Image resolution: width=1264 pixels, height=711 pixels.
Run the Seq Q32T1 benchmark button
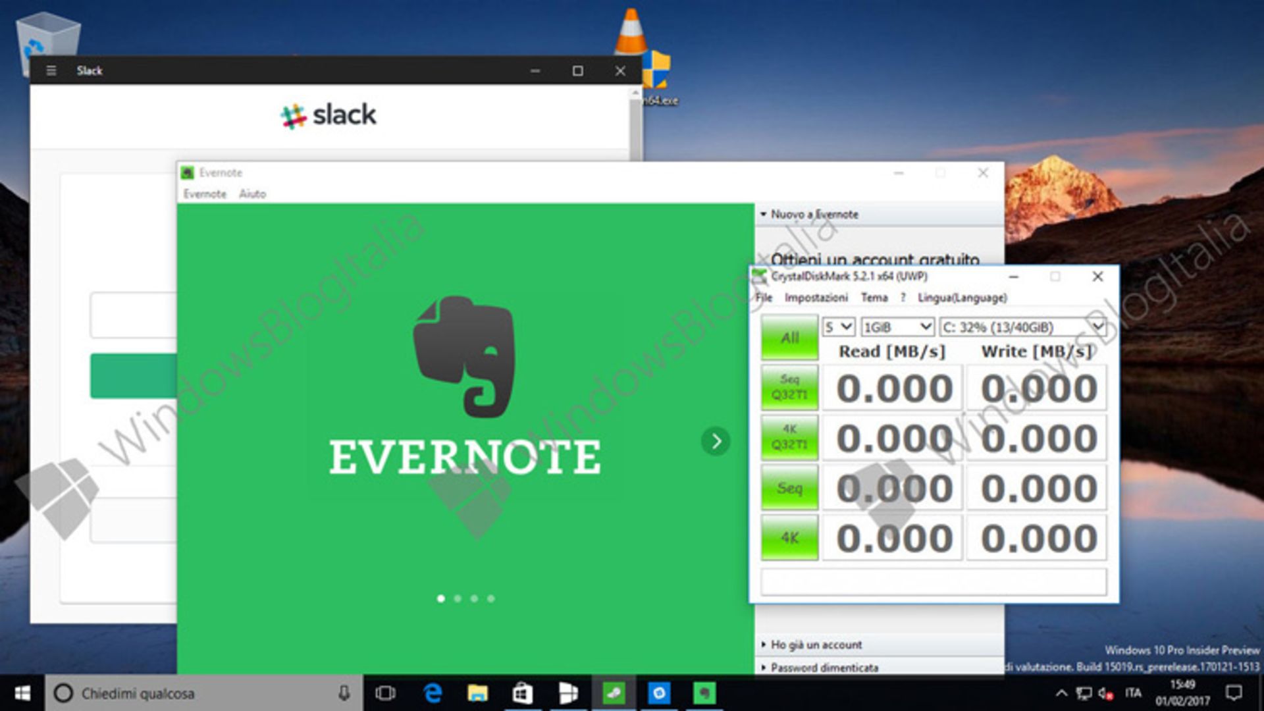pos(789,387)
